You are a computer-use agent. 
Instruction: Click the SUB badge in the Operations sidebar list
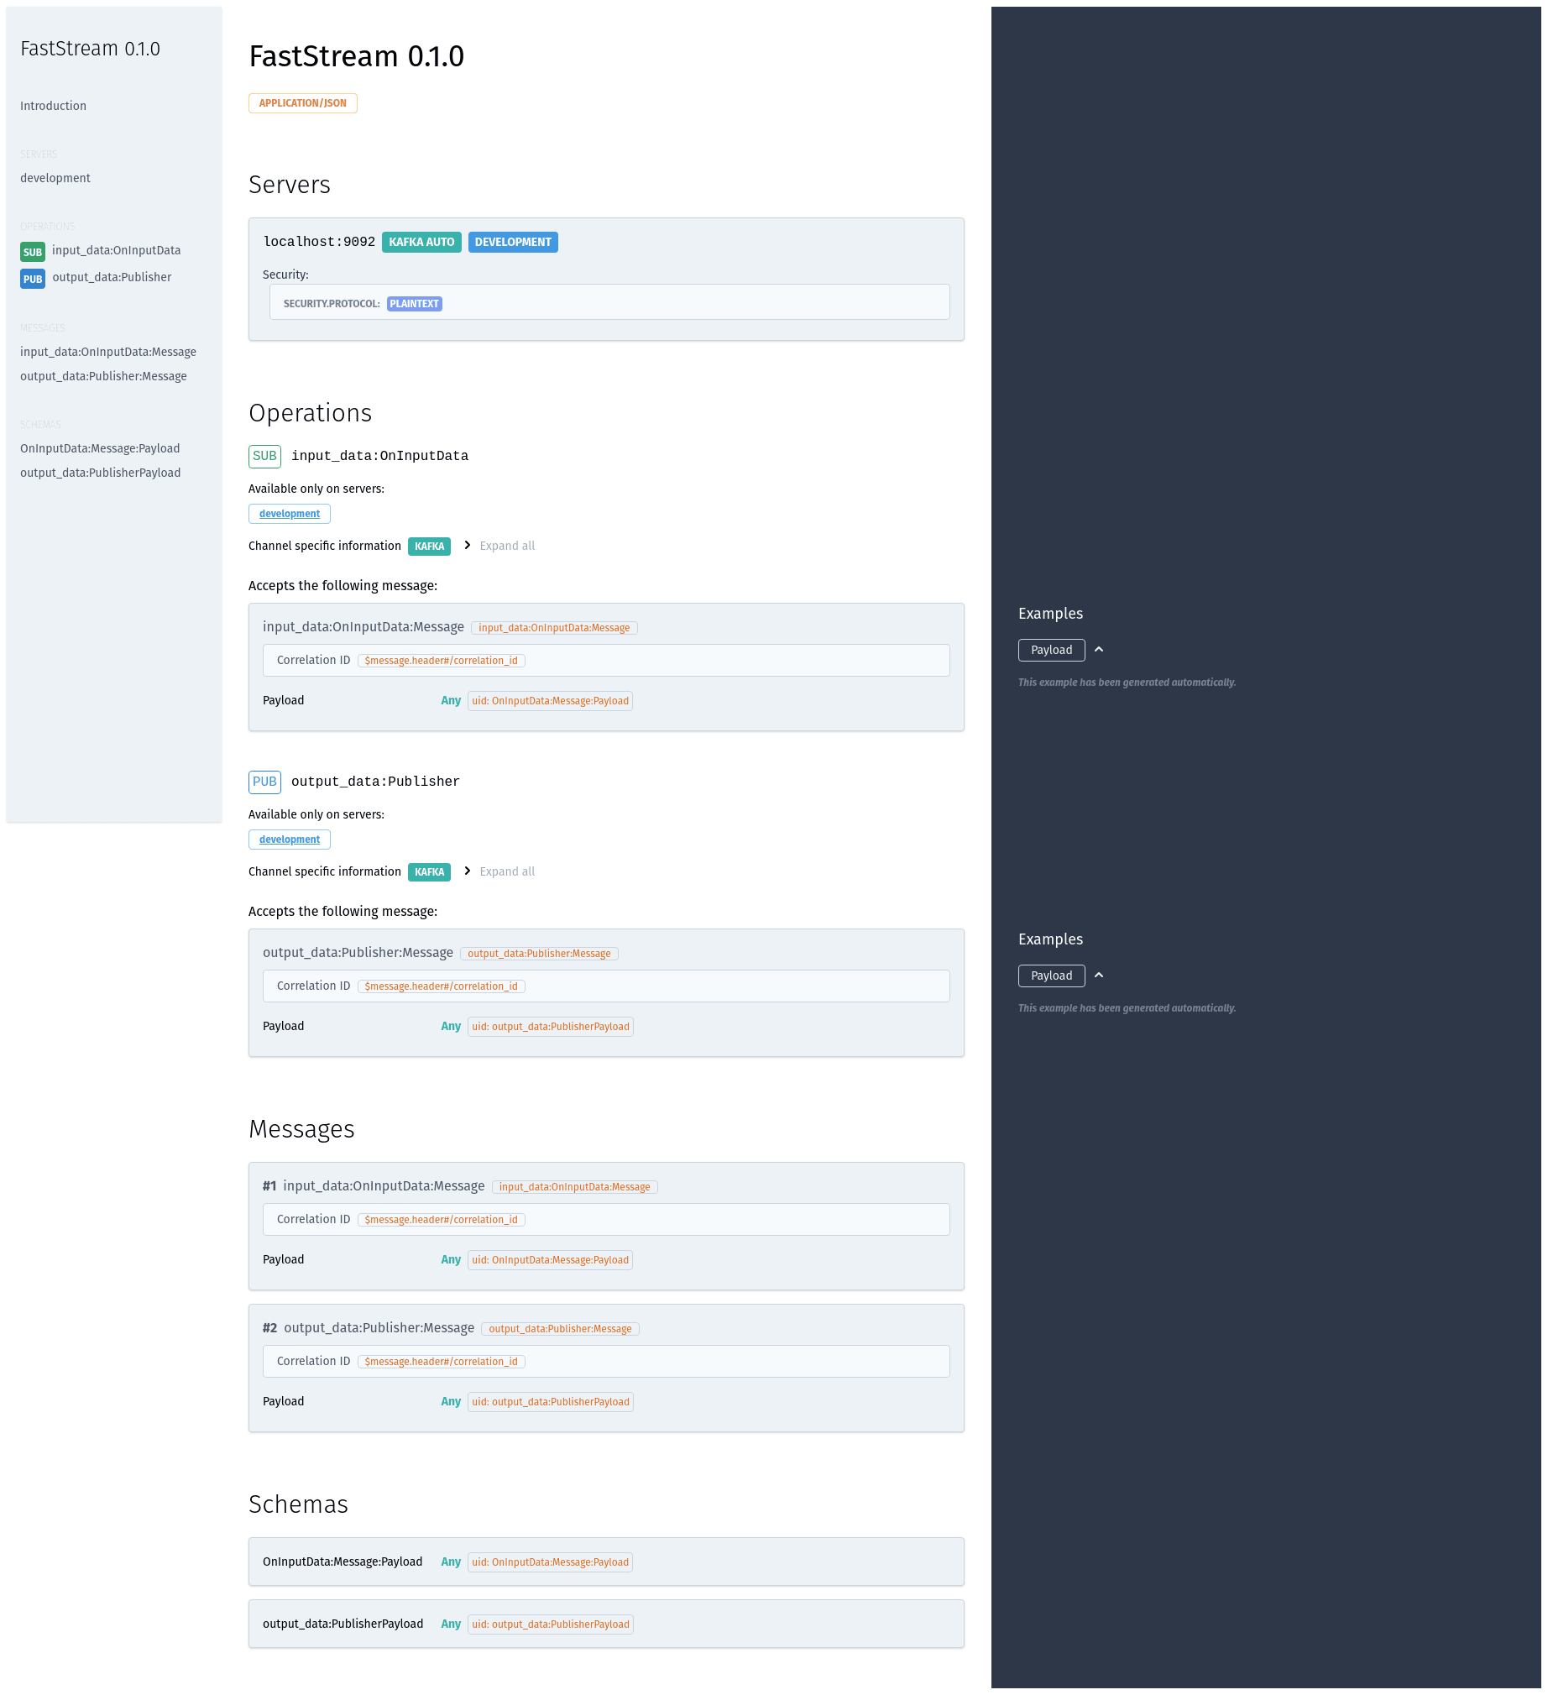point(32,250)
